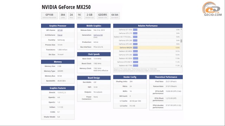Click the Memory Clock value 1502 MHz
225x126 pixels.
pos(97,68)
